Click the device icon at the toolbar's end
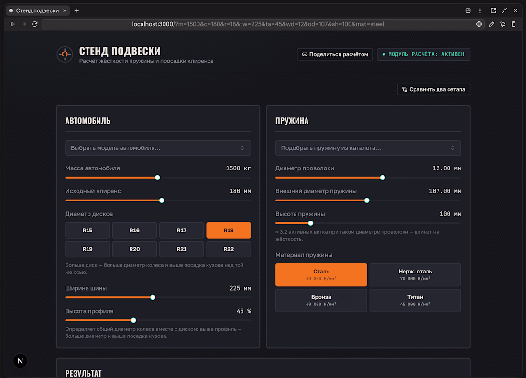Image resolution: width=526 pixels, height=378 pixels. pos(514,24)
